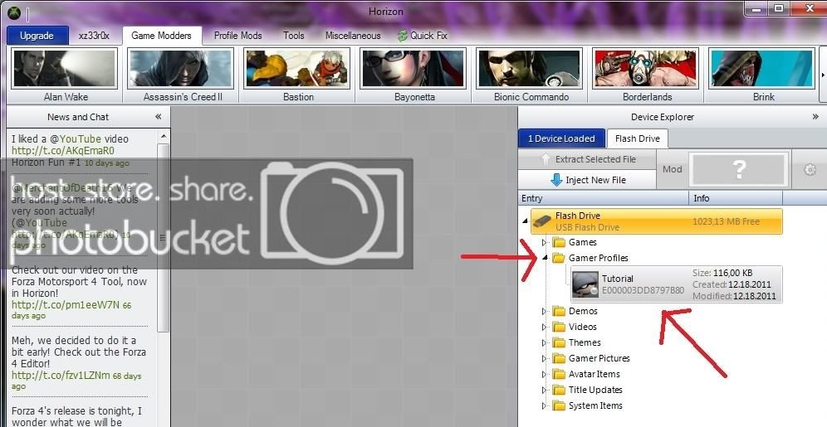Click the Xbox logo icon in title bar
827x427 pixels.
click(14, 13)
